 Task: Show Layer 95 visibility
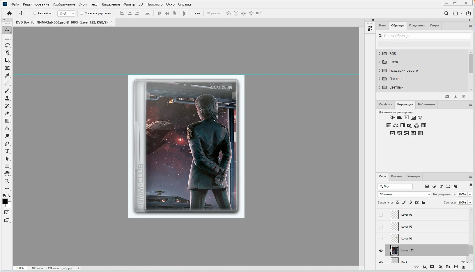pos(381,215)
